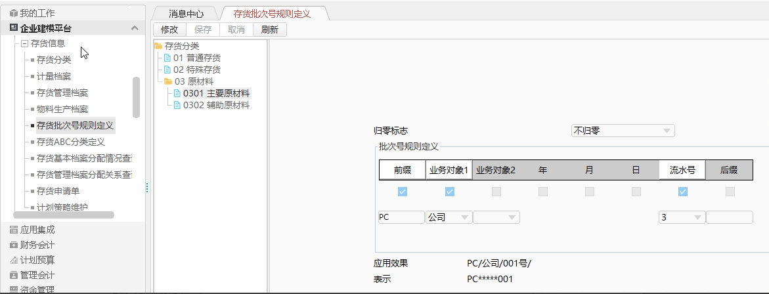Select 0302 辅助原材料 category node
The image size is (769, 294).
point(216,105)
